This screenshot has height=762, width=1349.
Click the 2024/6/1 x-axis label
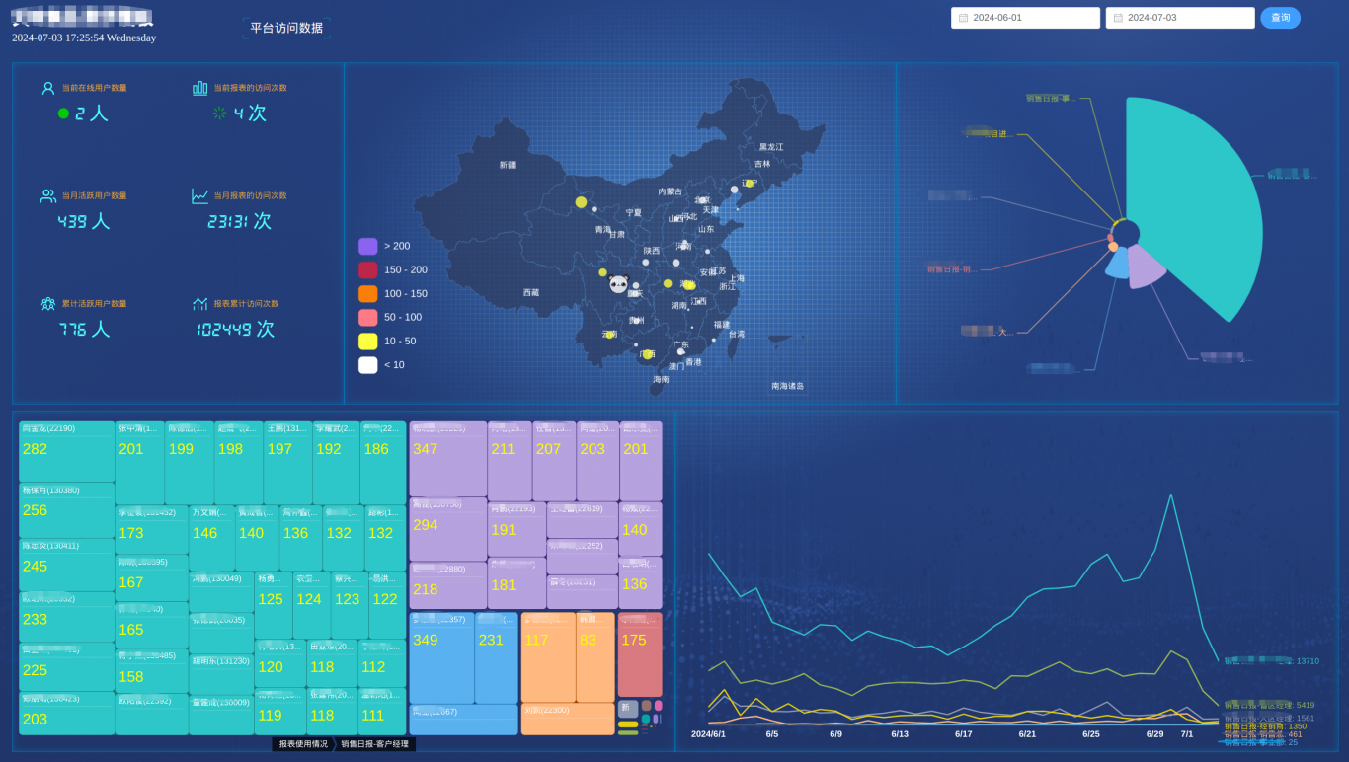click(708, 734)
